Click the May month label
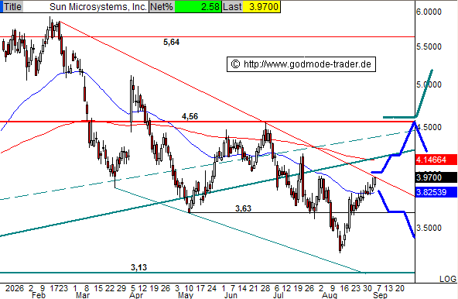 coord(186,295)
